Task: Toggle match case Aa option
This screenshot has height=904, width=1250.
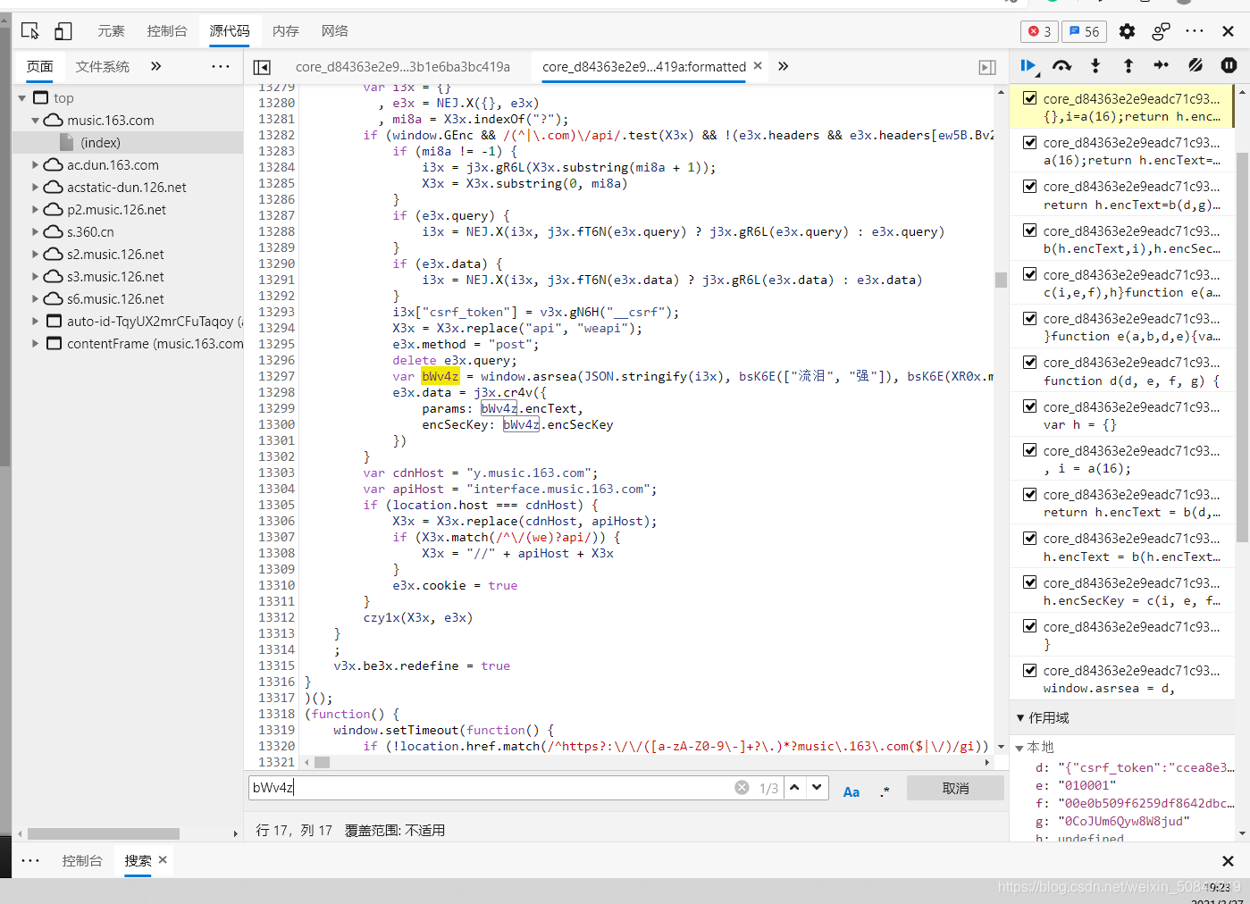Action: tap(852, 791)
